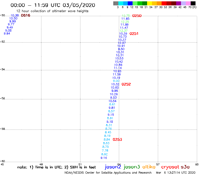Click the purple swatch in the color scale
The width and height of the screenshot is (199, 175).
[x=179, y=3]
